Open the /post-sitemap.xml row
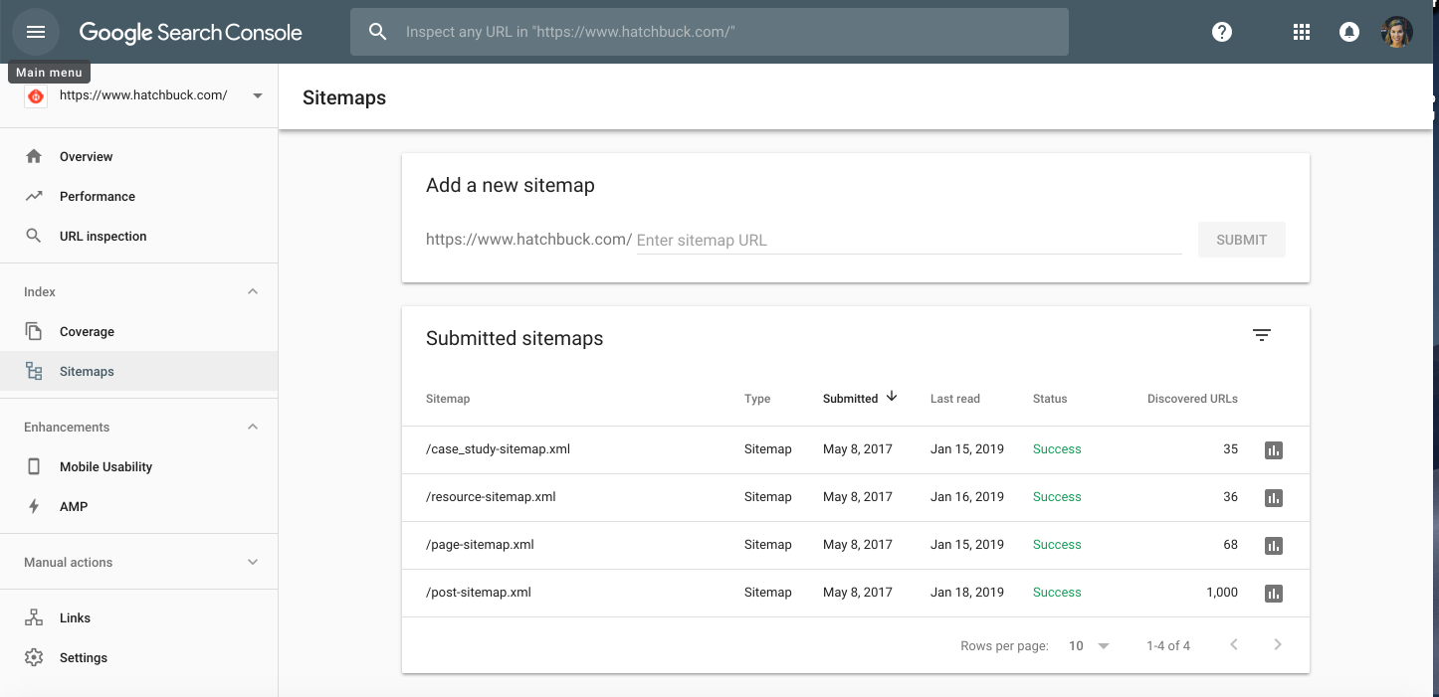The width and height of the screenshot is (1439, 697). click(x=856, y=593)
